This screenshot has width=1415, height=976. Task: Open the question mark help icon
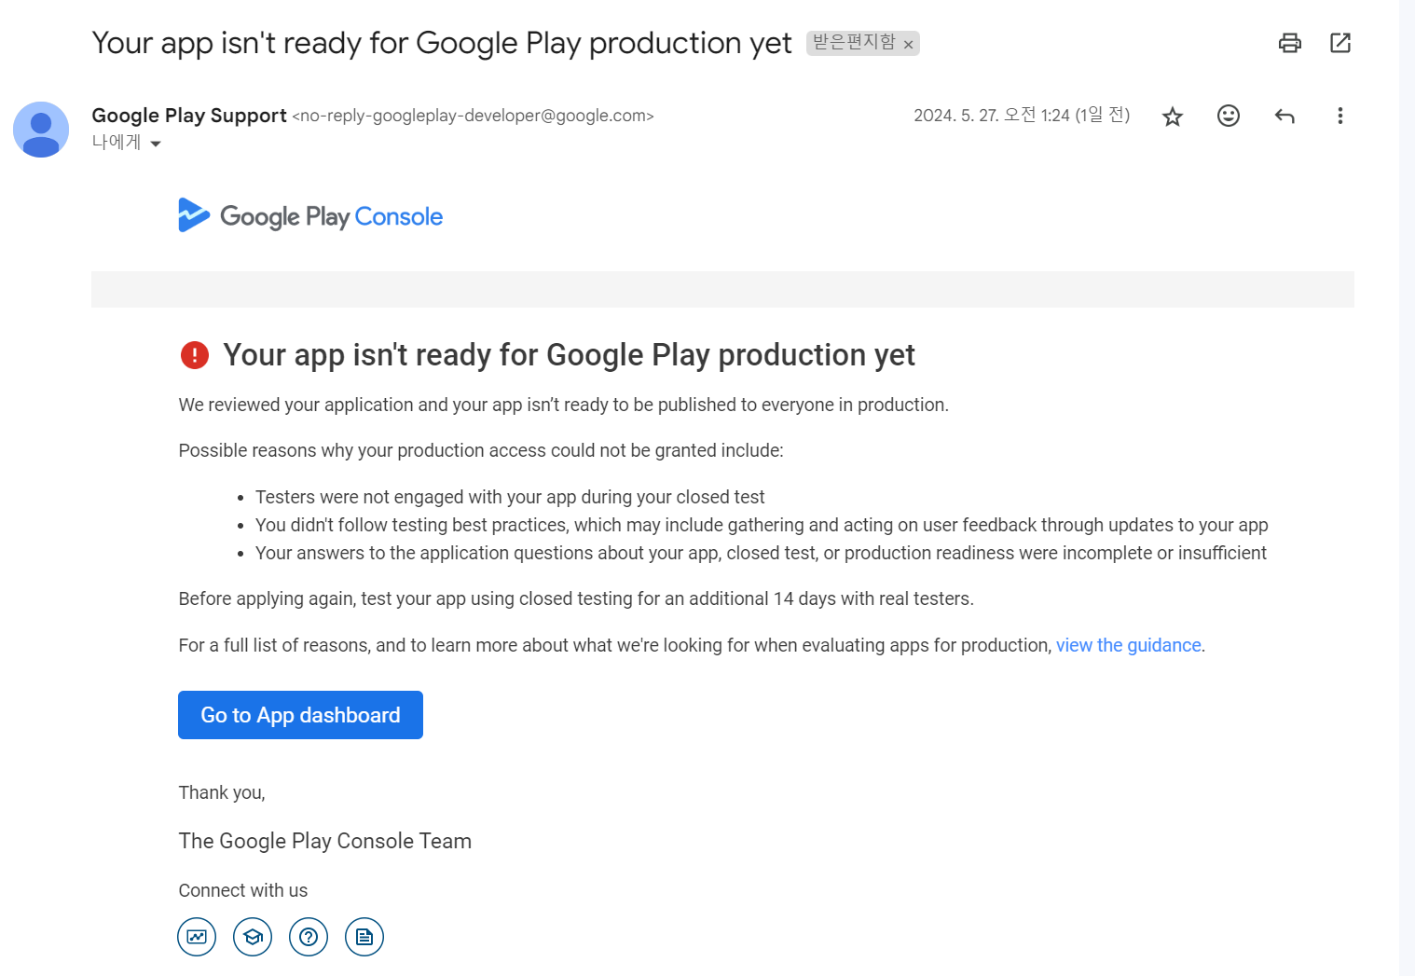point(309,937)
